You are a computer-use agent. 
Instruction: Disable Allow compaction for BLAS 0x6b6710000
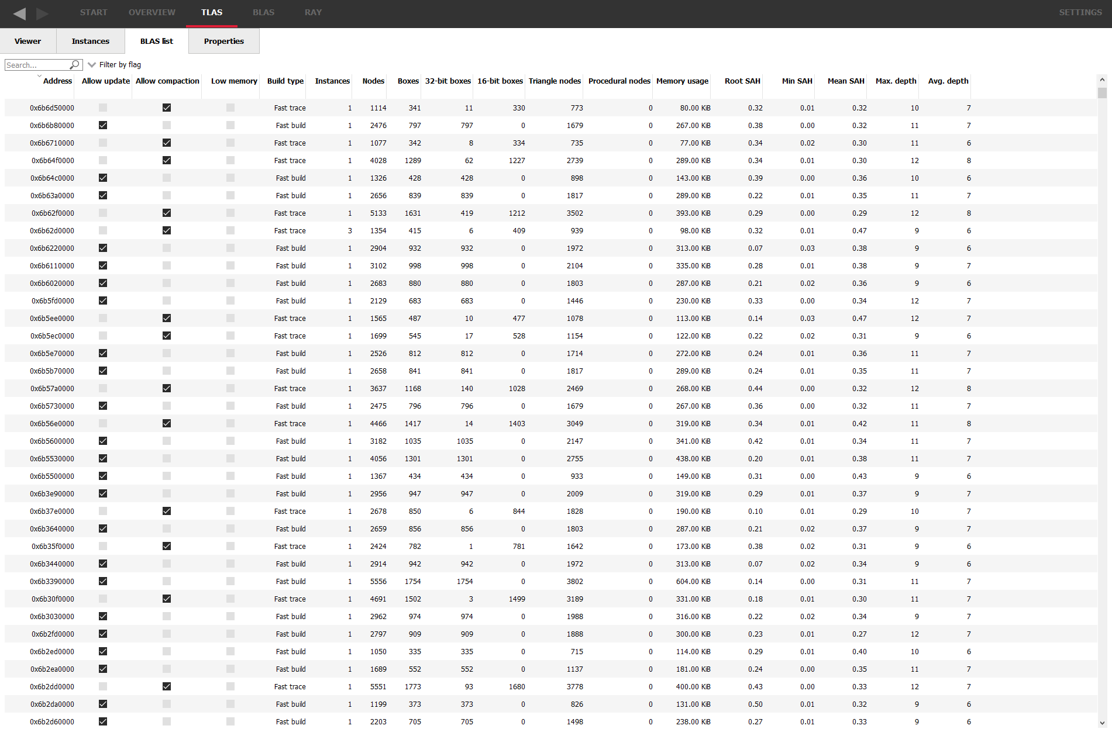[167, 143]
